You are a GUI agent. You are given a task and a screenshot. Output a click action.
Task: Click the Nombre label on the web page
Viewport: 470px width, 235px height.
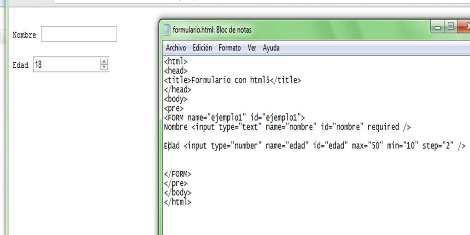pos(24,35)
